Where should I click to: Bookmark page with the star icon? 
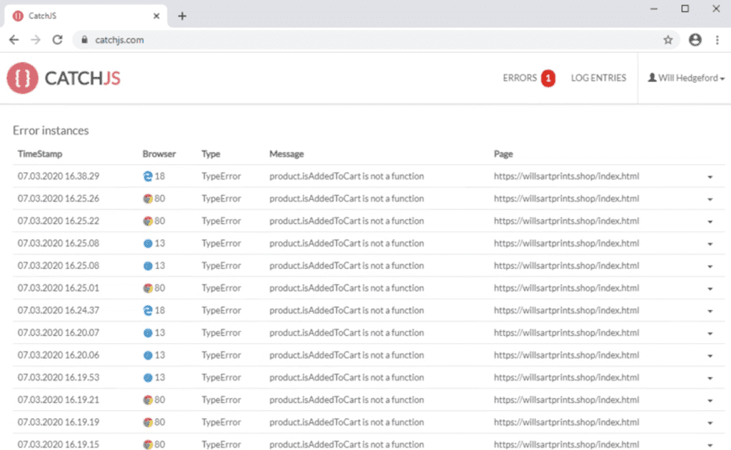[668, 40]
